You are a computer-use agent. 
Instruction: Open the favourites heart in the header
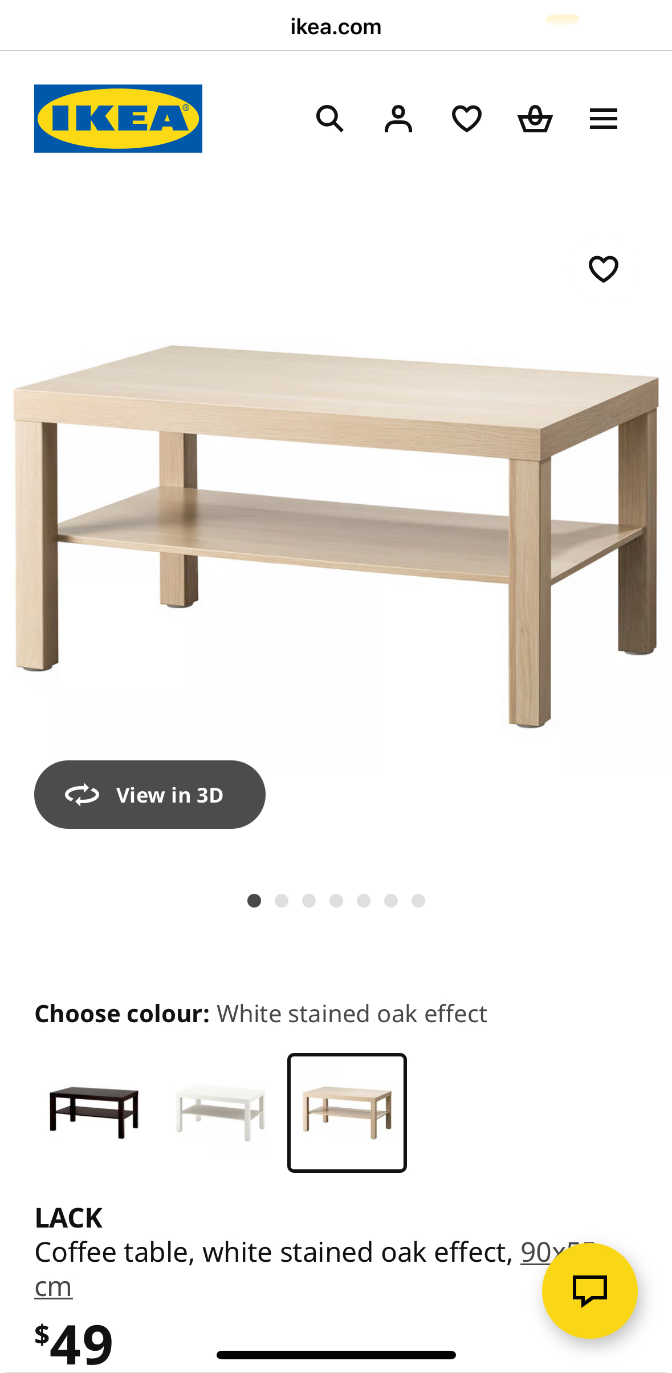466,119
